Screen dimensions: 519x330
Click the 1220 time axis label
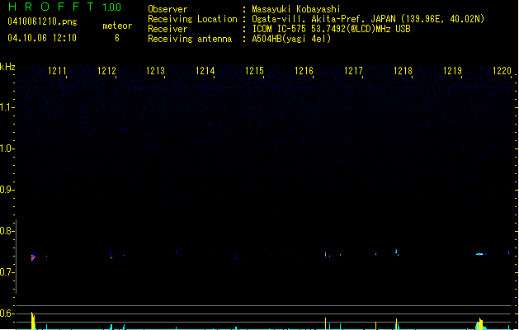coord(502,71)
